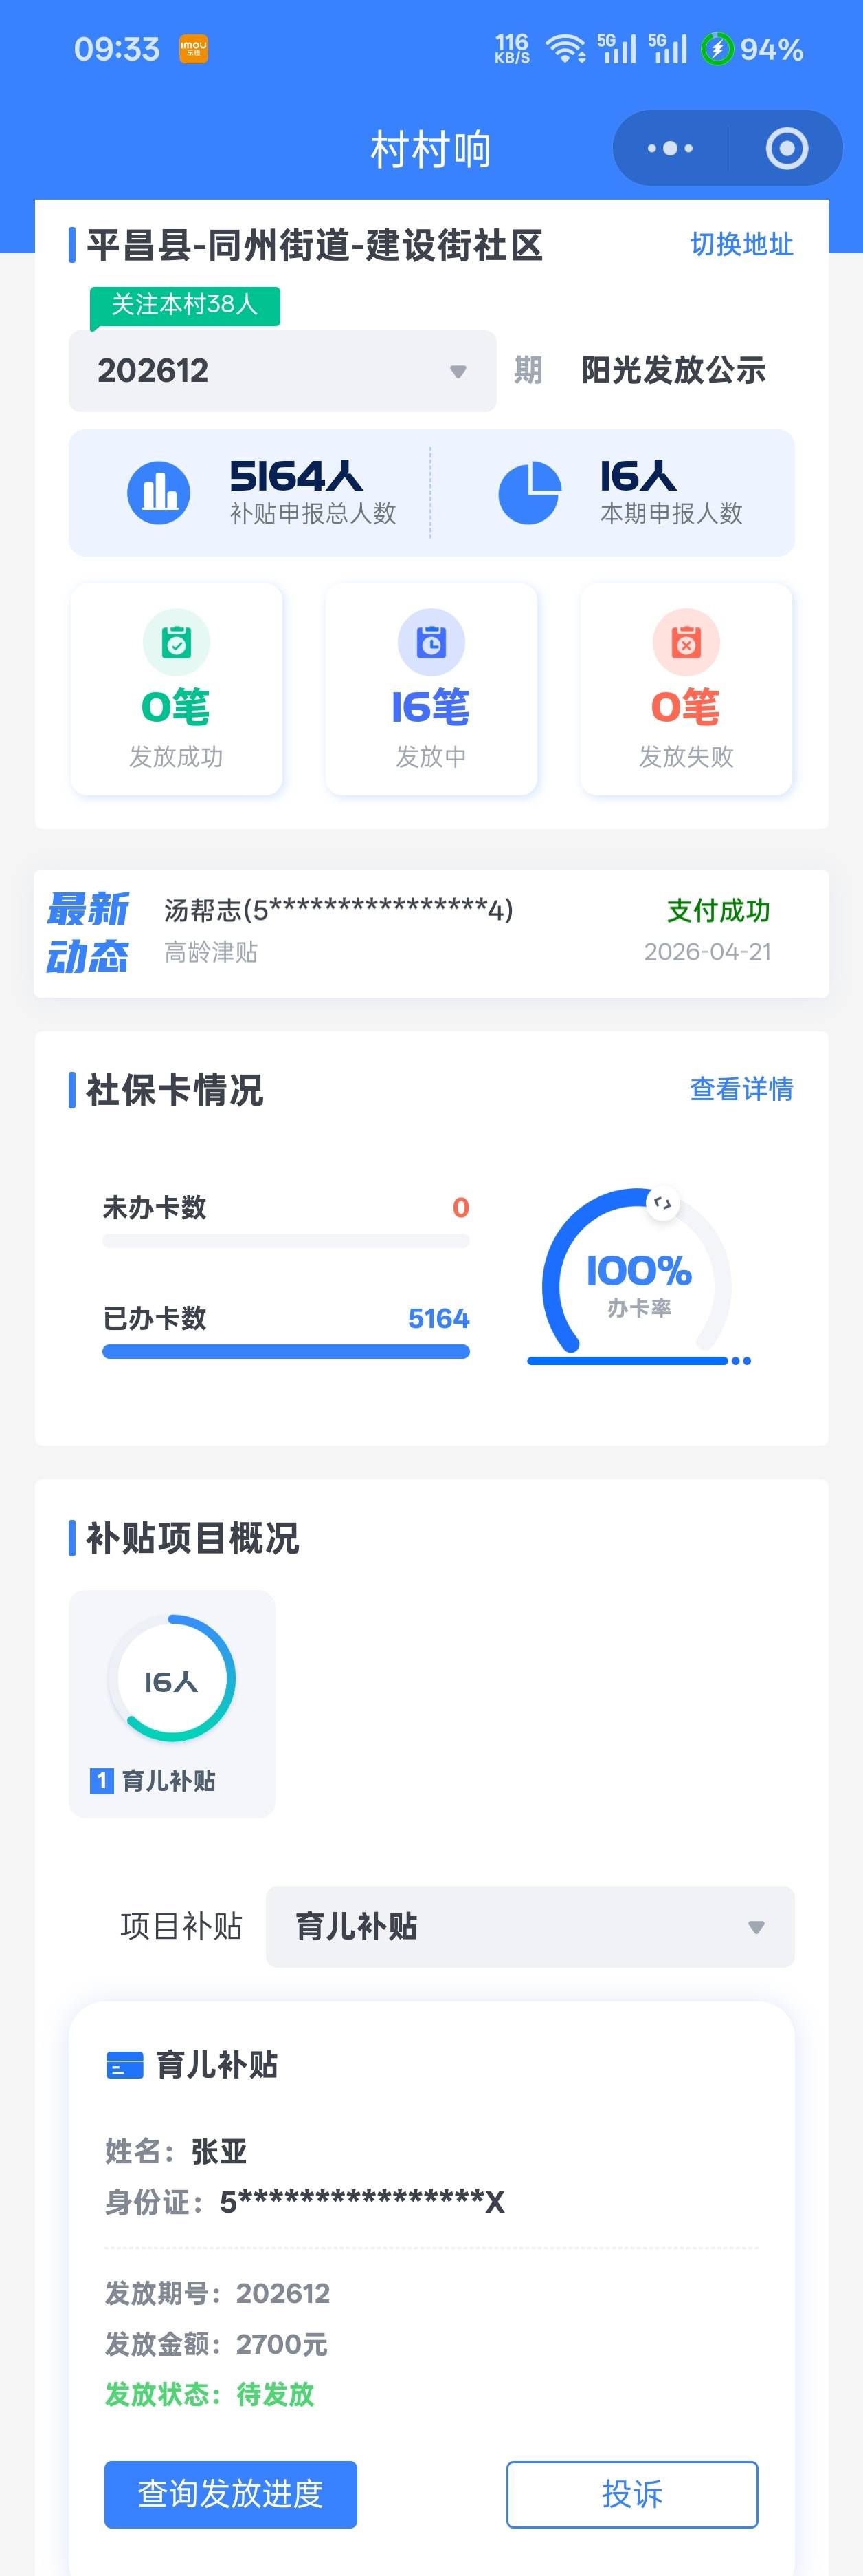
Task: Tap the mini-program close target icon
Action: tap(786, 149)
